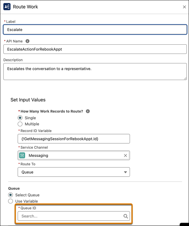Grab the Description box resize handle
This screenshot has height=226, width=189.
click(185, 78)
